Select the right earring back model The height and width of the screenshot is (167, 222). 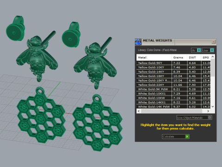pyautogui.click(x=71, y=35)
